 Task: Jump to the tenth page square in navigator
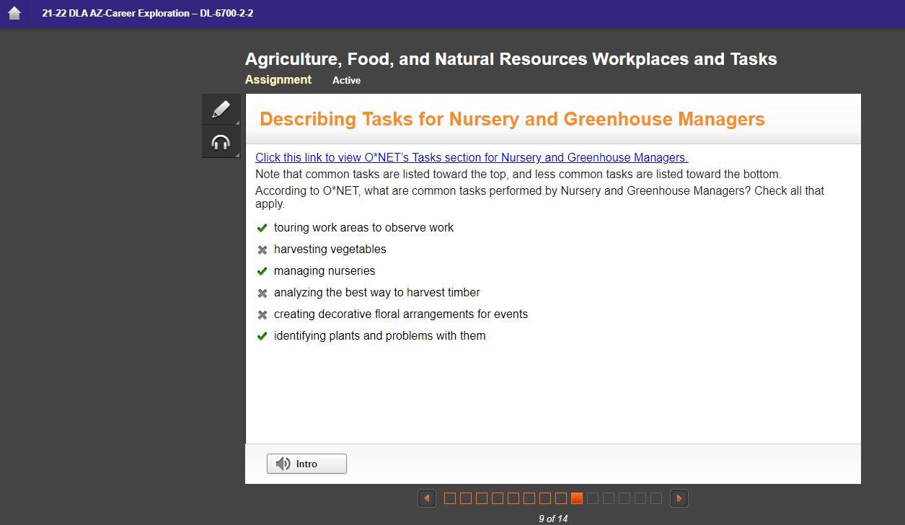click(x=593, y=498)
